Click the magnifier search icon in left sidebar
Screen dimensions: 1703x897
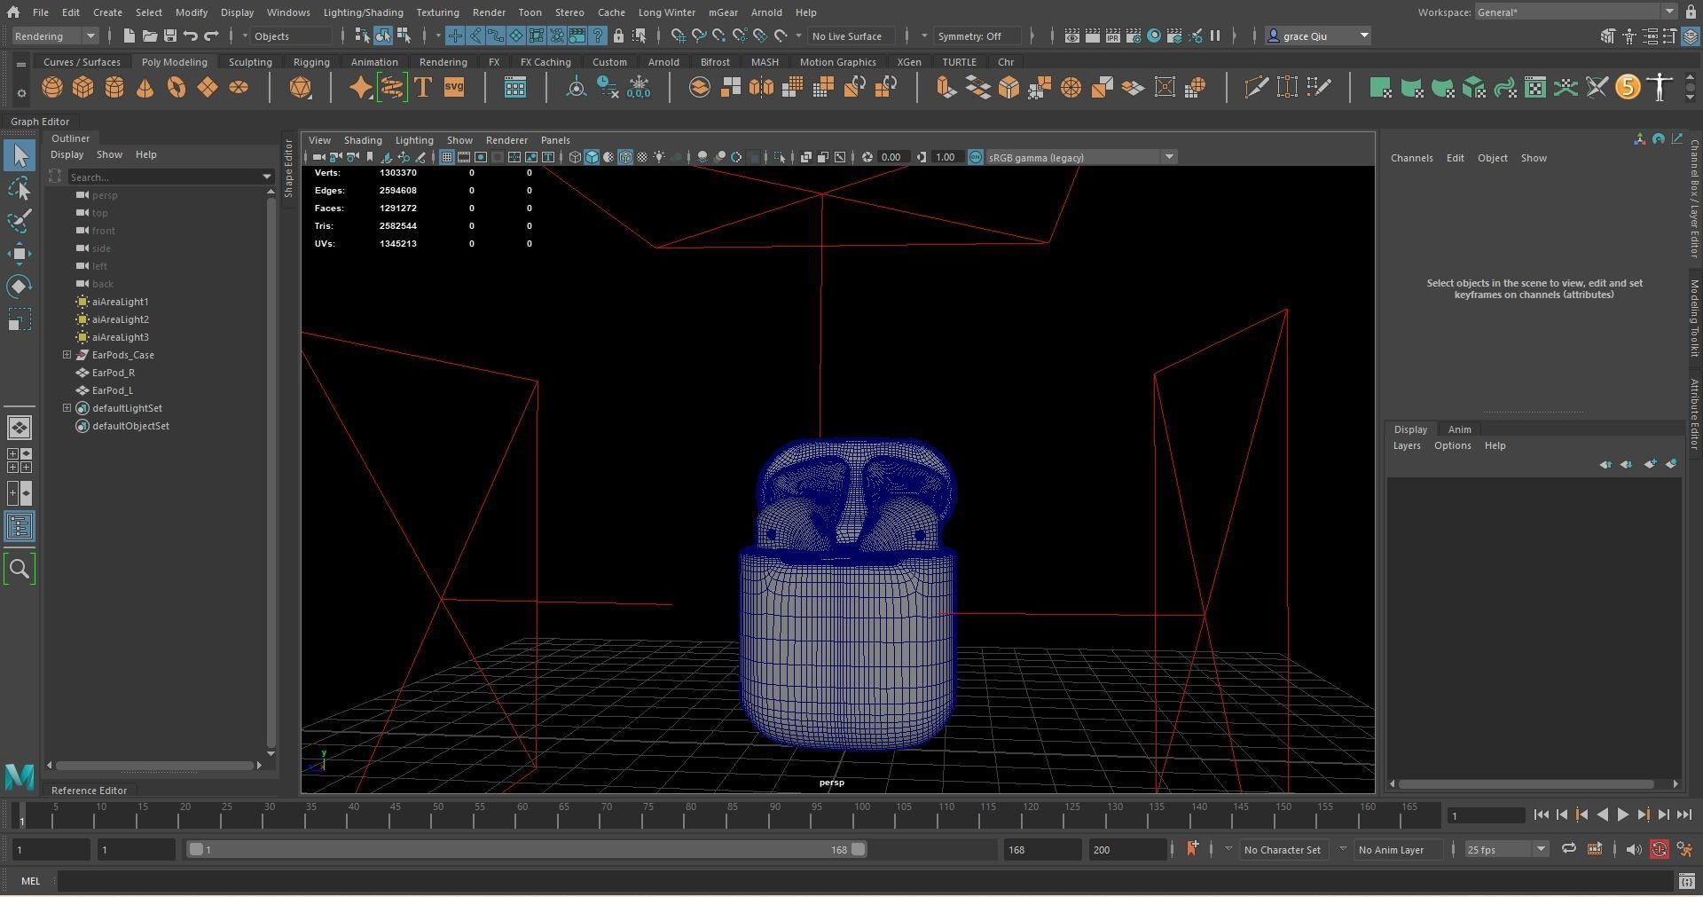[20, 569]
